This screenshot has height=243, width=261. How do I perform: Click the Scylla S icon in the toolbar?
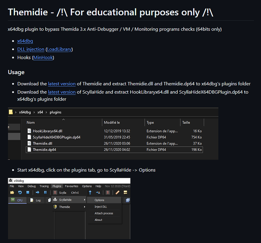pyautogui.click(x=55, y=193)
